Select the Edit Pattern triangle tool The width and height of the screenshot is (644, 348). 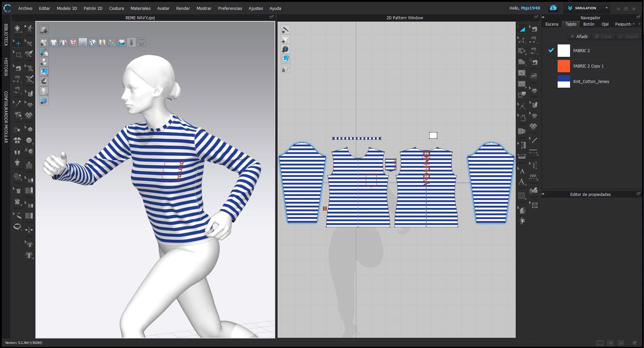(522, 29)
